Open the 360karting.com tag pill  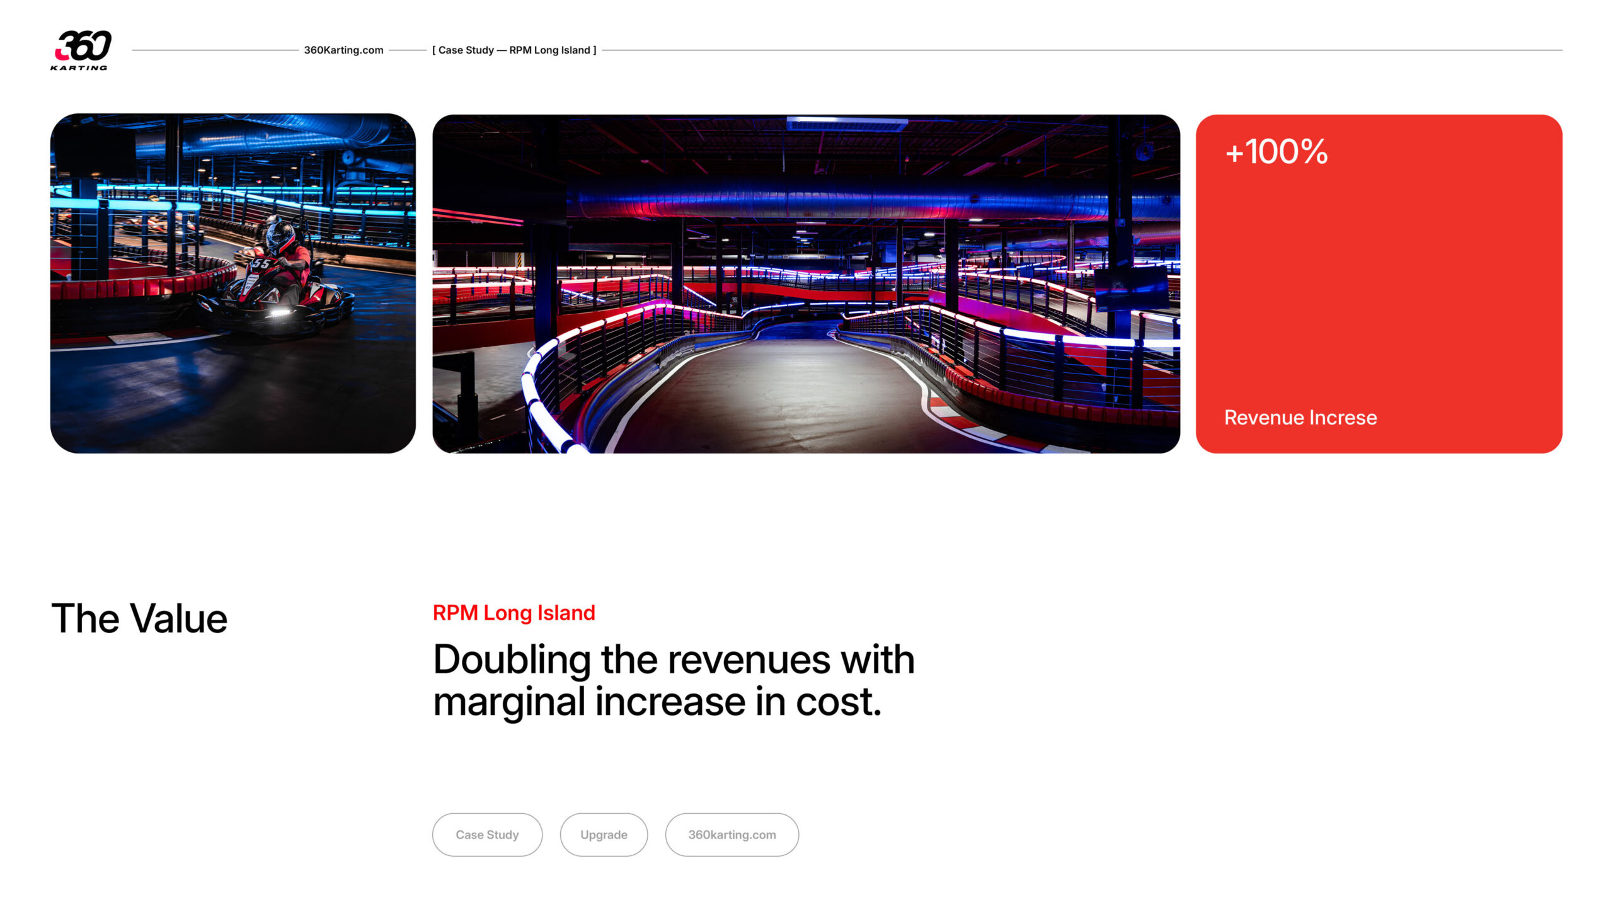pos(732,835)
